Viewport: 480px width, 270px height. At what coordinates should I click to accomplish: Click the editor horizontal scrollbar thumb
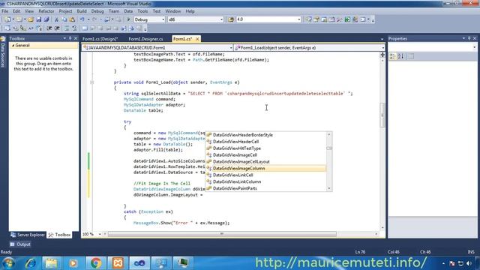(222, 234)
